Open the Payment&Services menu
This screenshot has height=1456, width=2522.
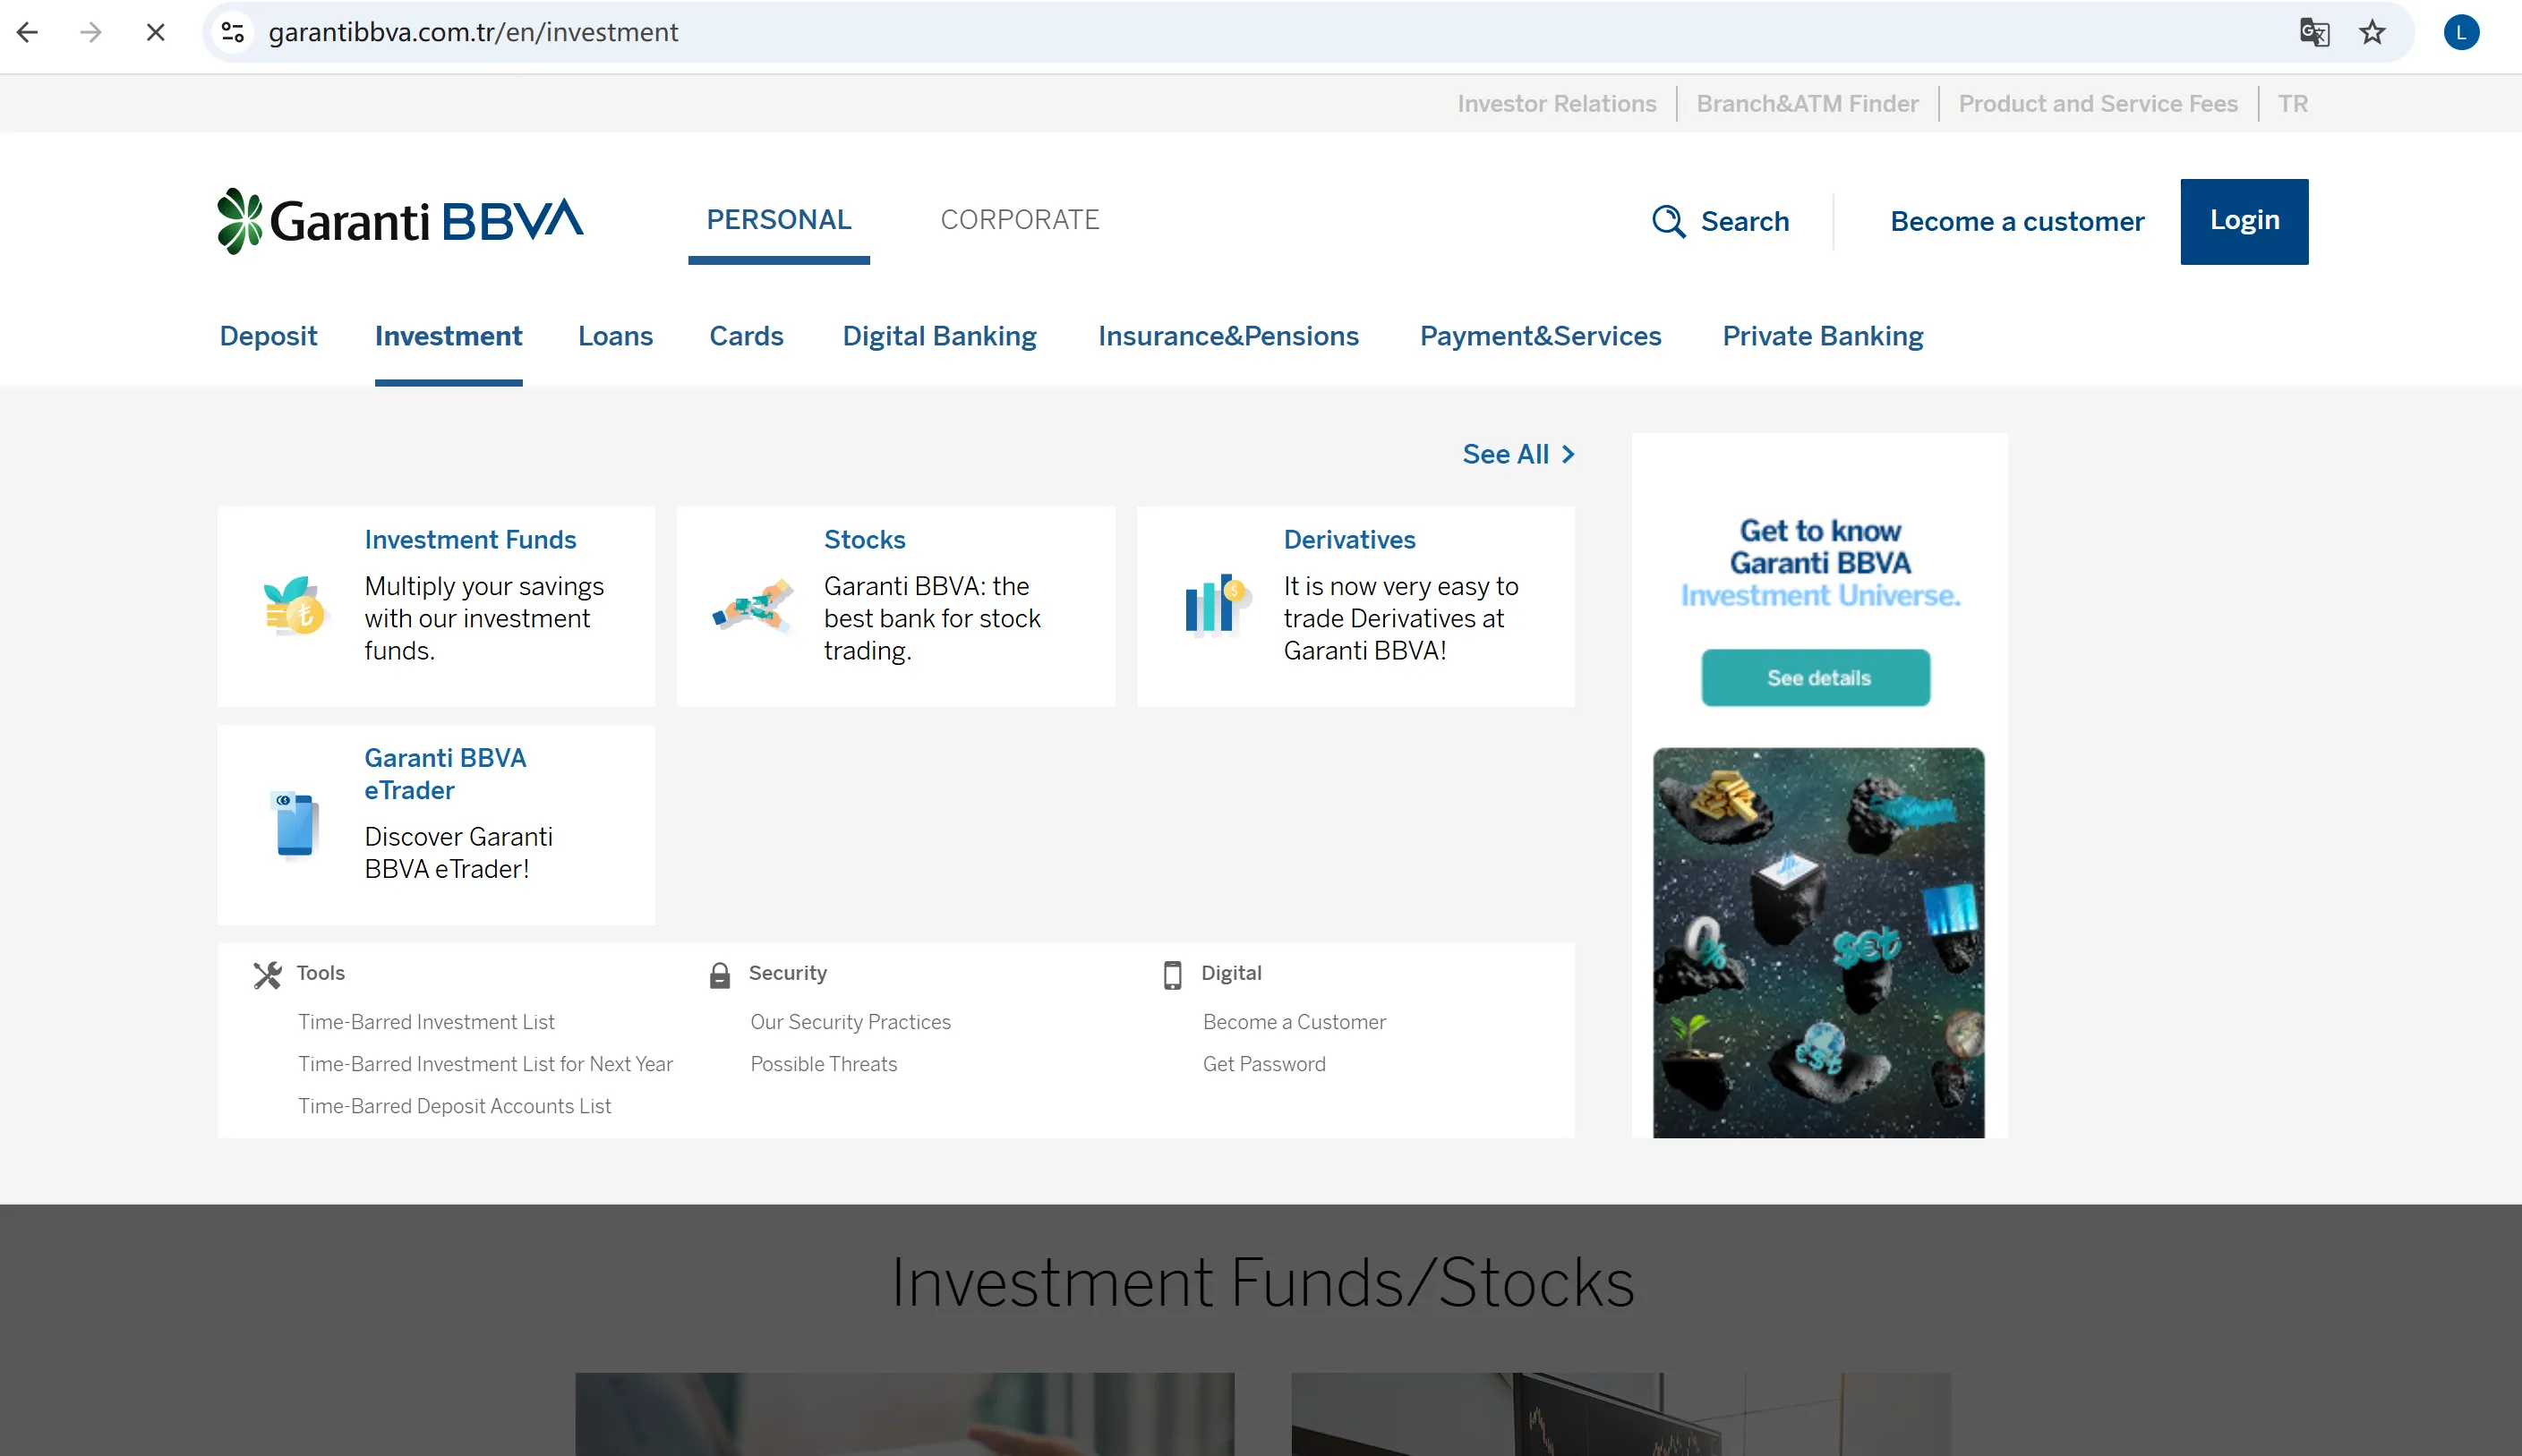pos(1541,336)
